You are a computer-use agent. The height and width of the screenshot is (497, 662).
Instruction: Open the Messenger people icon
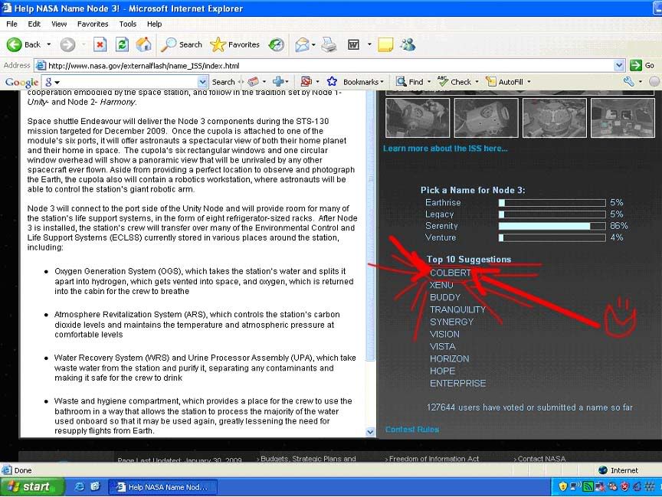pyautogui.click(x=408, y=44)
